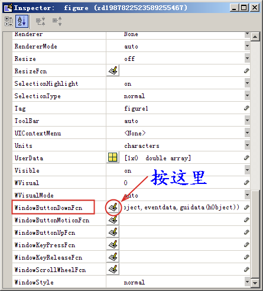Screen dimensions: 263x291
Task: Click the WindowKeyPressFcn property label
Action: tap(45, 245)
